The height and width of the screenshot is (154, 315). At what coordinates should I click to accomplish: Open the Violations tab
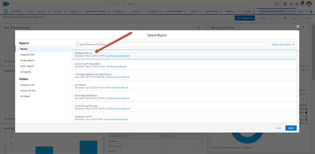click(x=230, y=11)
